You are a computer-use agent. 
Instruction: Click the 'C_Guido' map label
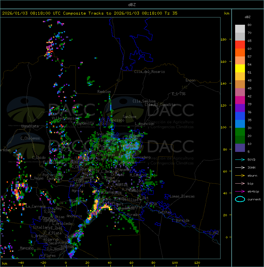coord(39,158)
